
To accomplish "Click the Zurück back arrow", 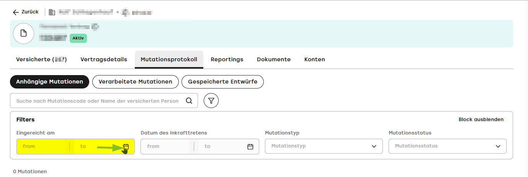I will (16, 12).
